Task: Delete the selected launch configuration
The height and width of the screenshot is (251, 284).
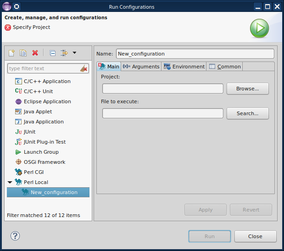Action: 35,53
